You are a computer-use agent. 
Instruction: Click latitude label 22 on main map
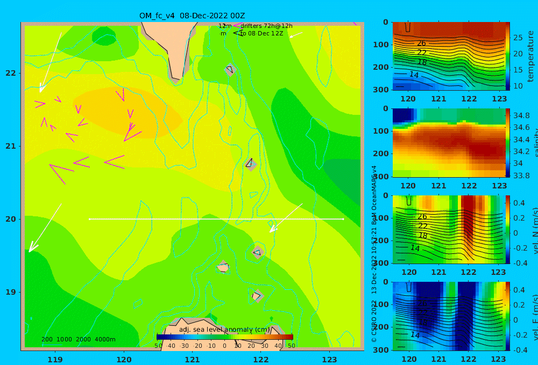(x=11, y=73)
